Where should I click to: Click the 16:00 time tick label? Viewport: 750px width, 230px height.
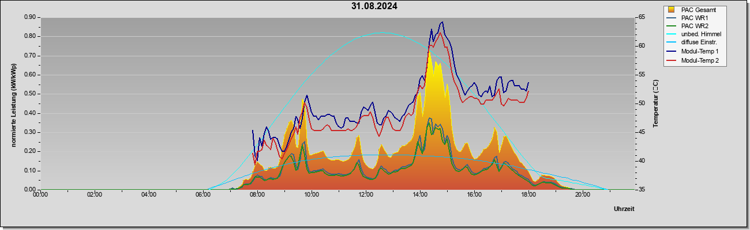(474, 195)
